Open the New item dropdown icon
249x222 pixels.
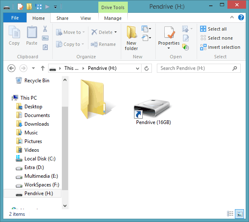pyautogui.click(x=146, y=29)
